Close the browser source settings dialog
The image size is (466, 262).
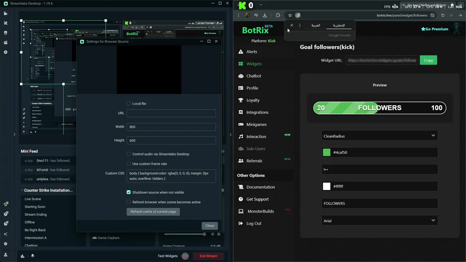[x=210, y=226]
